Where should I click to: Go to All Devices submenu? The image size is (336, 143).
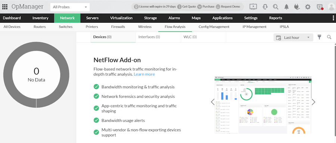click(12, 27)
